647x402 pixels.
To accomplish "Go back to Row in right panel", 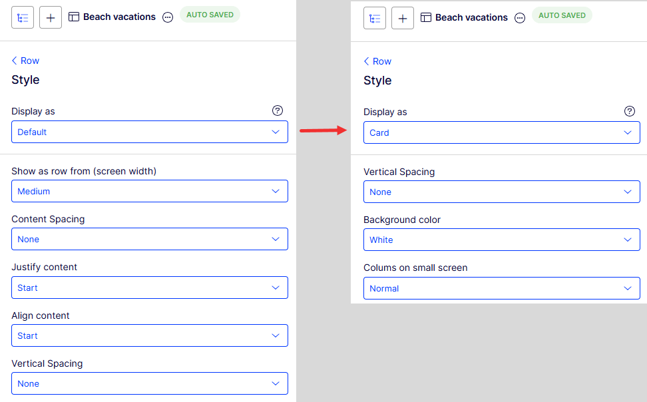I will pos(377,61).
